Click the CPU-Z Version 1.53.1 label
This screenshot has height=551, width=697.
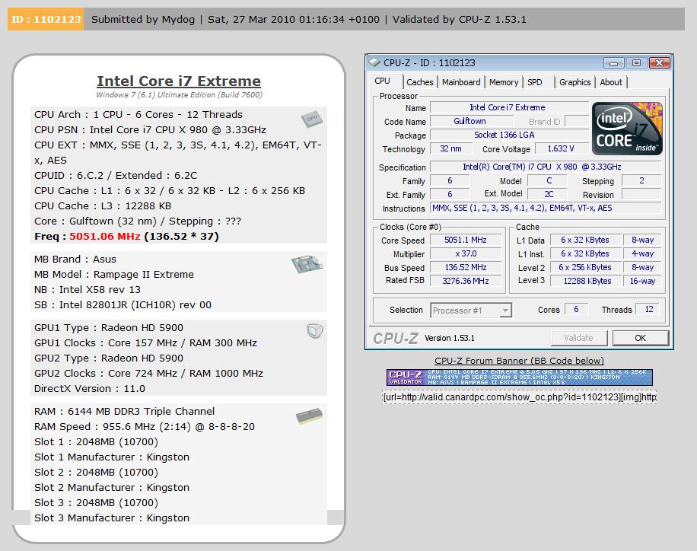coord(450,338)
